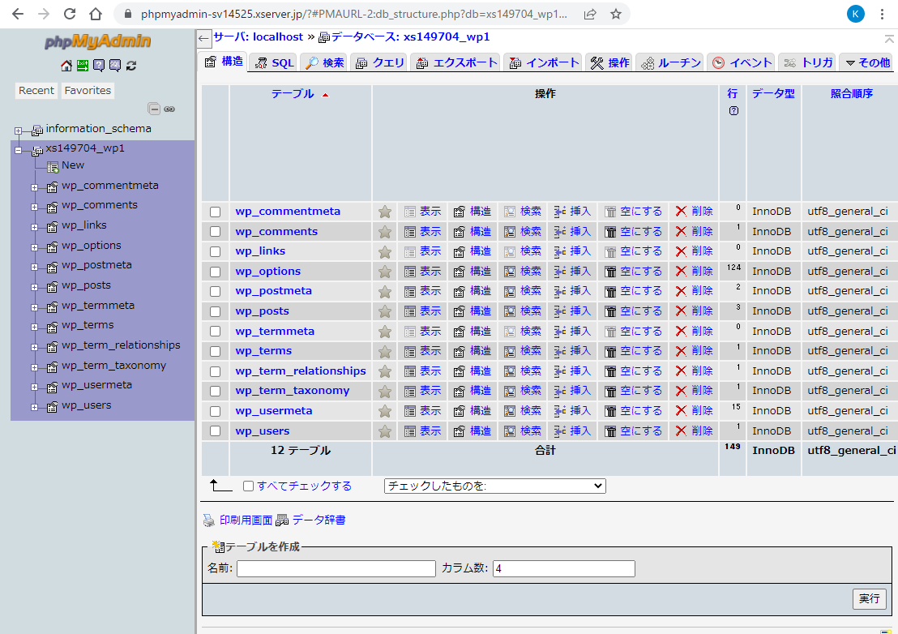Open the 'チェックしたものを:' dropdown

click(494, 486)
